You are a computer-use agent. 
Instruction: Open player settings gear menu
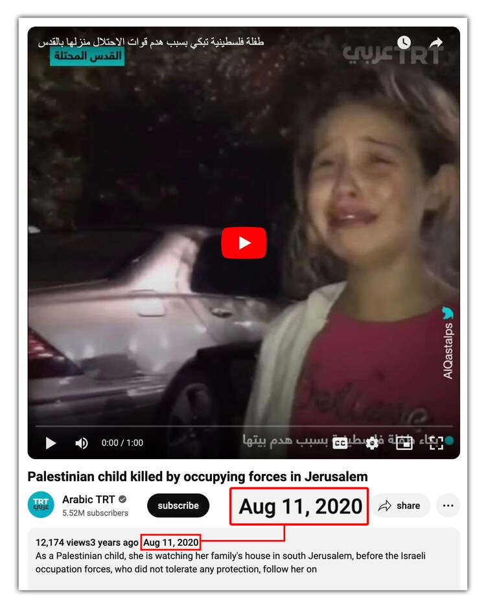[372, 443]
